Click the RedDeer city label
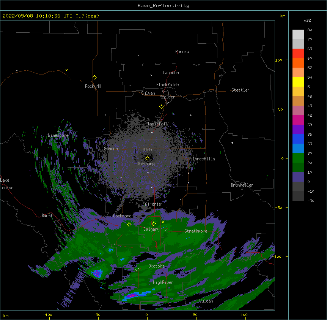The image size is (327, 320). 167,97
